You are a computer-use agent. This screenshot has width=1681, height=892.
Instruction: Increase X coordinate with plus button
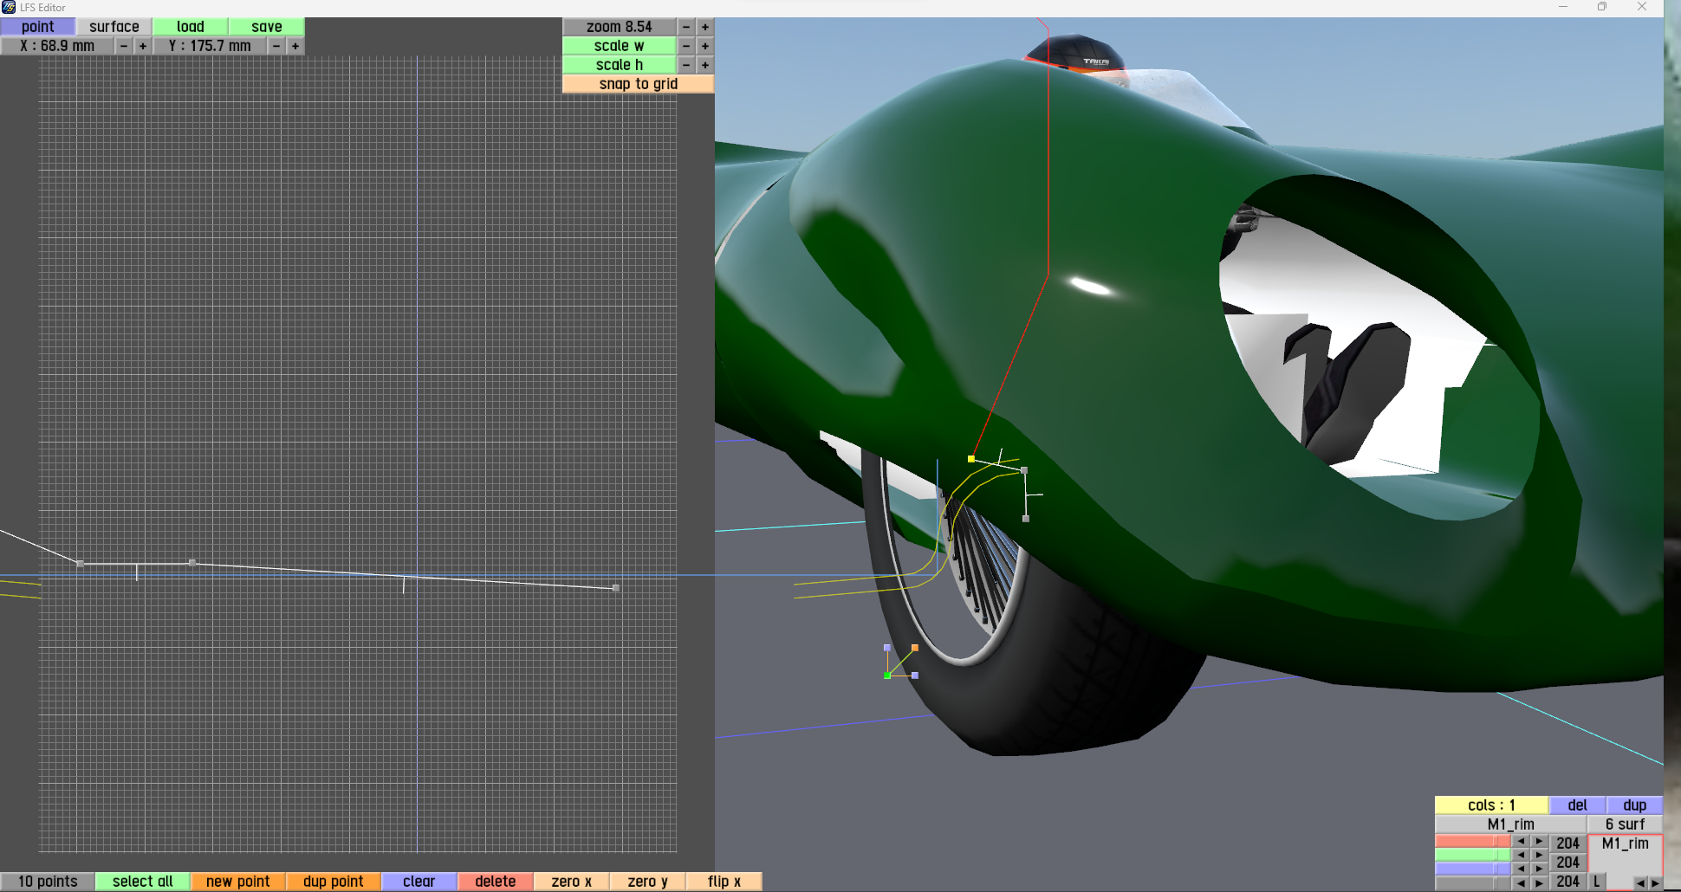point(143,46)
